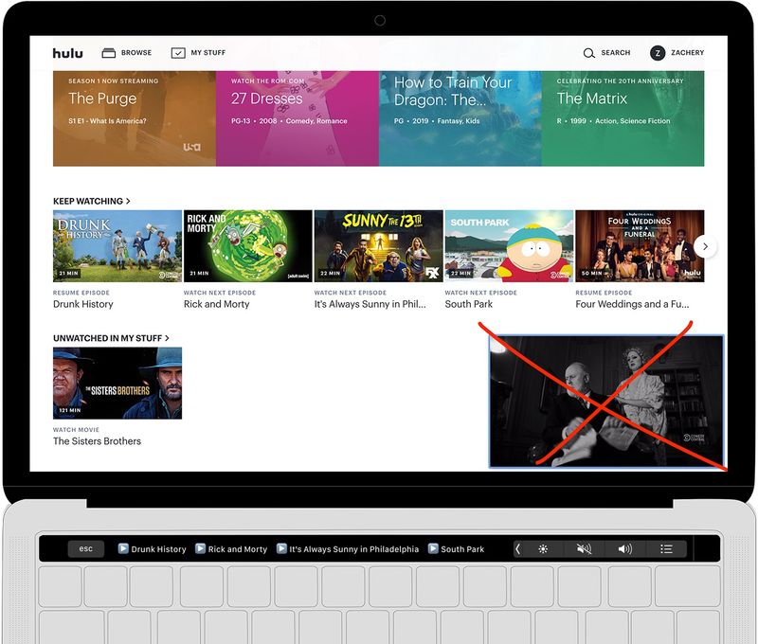The width and height of the screenshot is (758, 644).
Task: Open How to Train Your Dragon banner
Action: click(460, 118)
